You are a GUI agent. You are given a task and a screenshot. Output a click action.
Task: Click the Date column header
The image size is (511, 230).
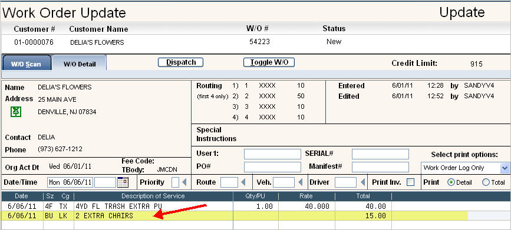[21, 196]
